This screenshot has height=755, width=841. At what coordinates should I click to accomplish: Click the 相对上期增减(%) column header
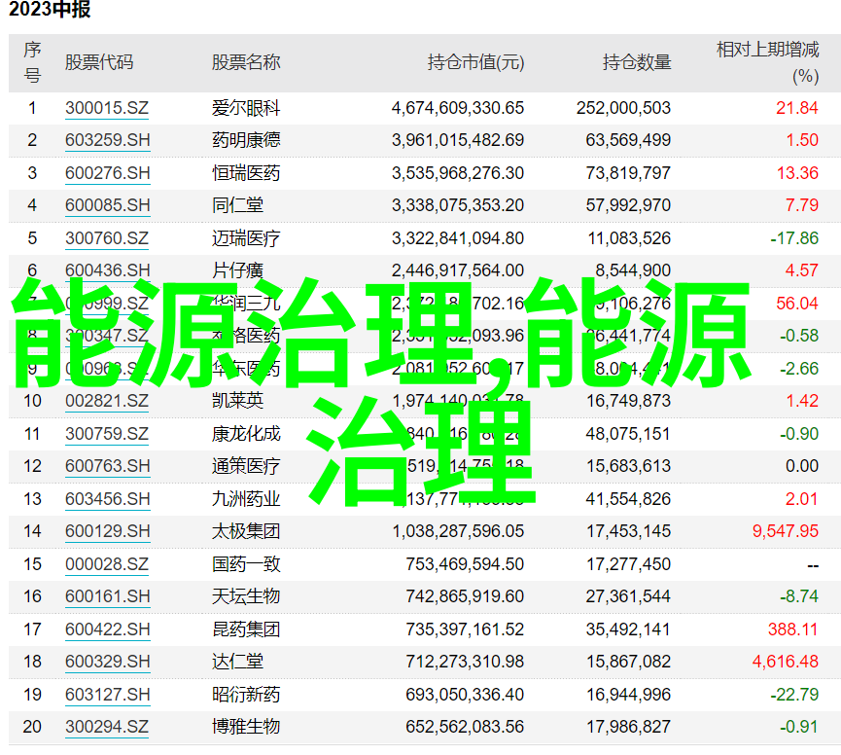767,63
